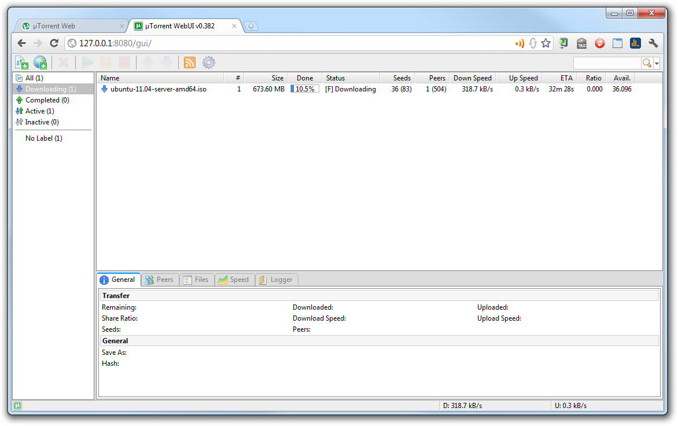Sort by the Peers column header
This screenshot has height=426, width=678.
point(432,78)
